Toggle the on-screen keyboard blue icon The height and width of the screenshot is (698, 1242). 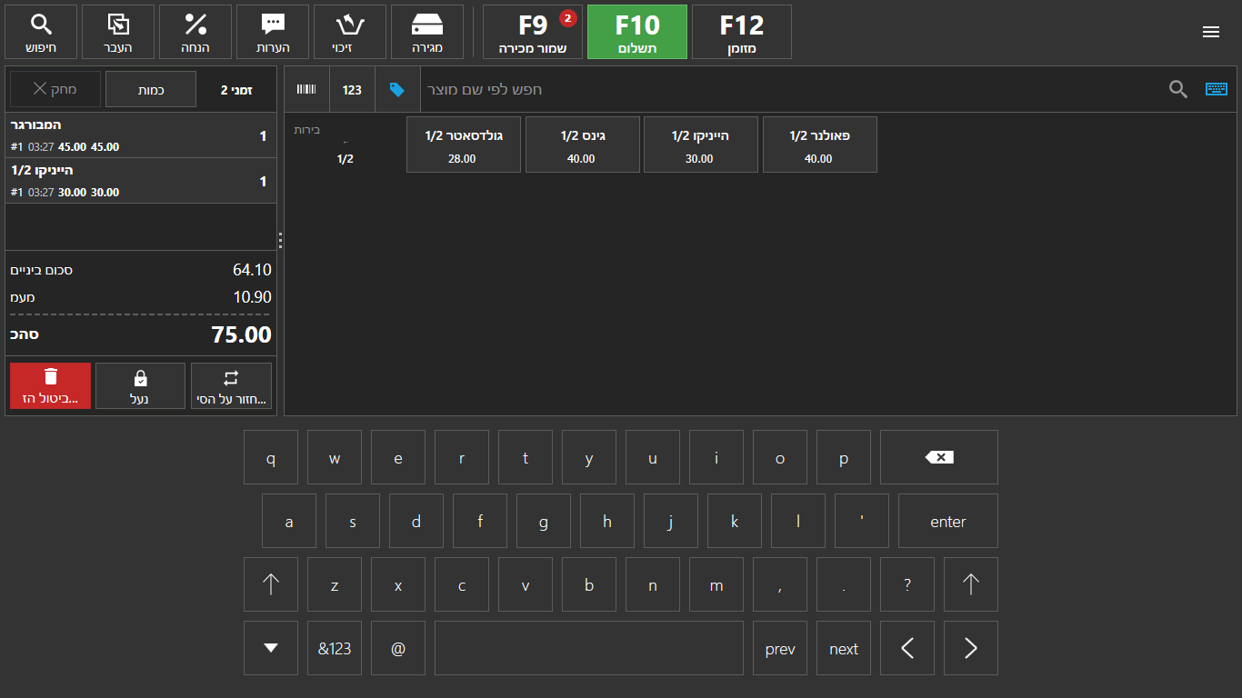tap(1216, 89)
